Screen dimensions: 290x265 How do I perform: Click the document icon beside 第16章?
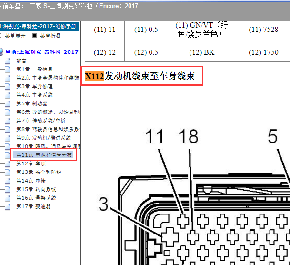8,198
